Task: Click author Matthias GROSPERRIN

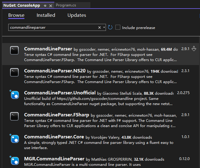Action: [x=111, y=159]
